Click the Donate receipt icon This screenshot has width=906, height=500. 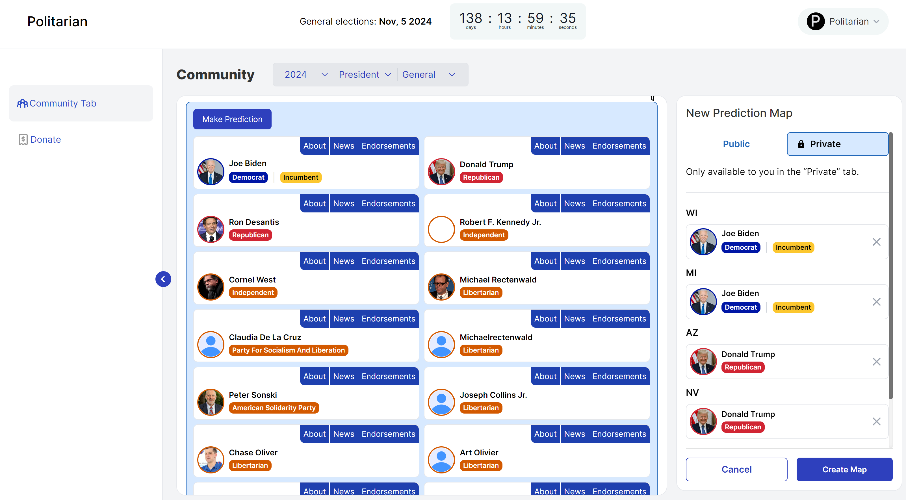click(23, 140)
